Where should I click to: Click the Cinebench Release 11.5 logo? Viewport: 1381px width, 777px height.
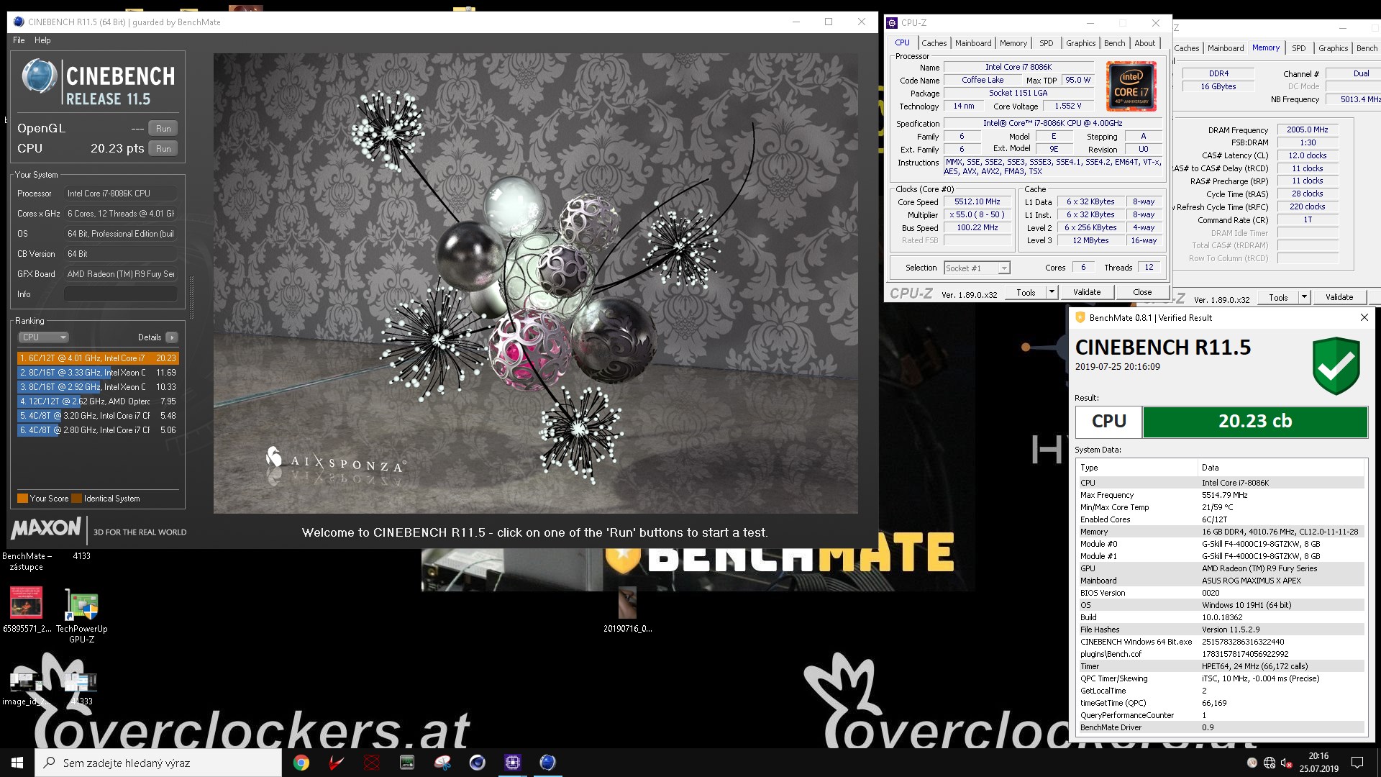[98, 82]
